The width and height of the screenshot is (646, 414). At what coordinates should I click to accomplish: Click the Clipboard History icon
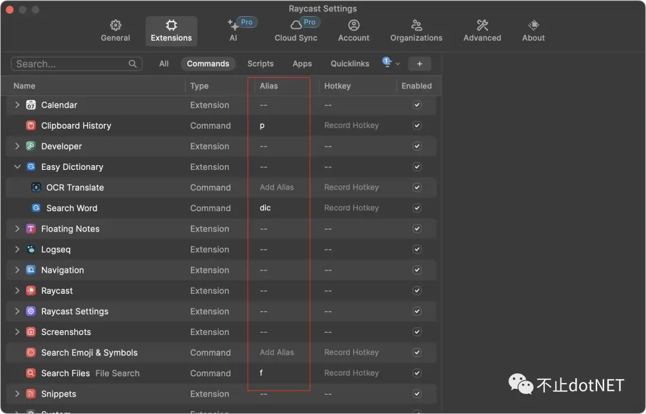[x=31, y=126]
